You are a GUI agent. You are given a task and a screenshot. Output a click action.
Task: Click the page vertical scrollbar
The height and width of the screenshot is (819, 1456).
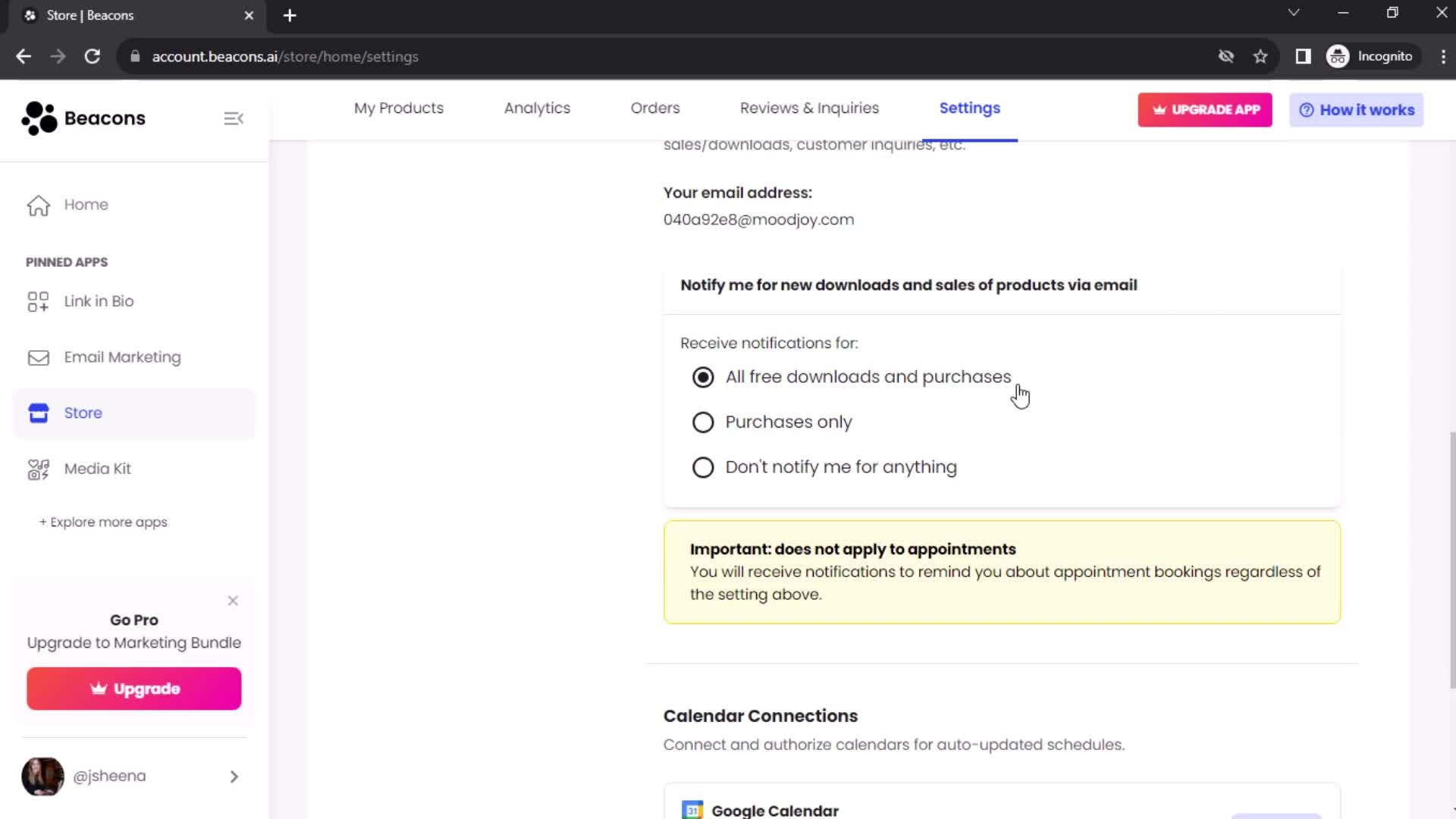pos(1451,560)
